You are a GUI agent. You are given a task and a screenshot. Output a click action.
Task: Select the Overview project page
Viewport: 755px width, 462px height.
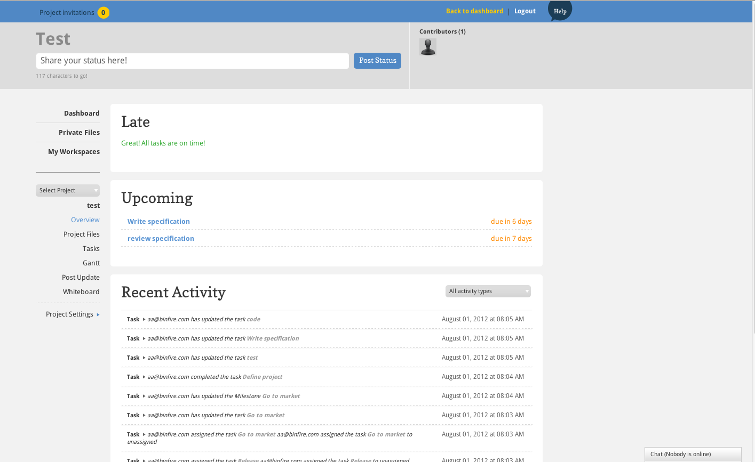pos(85,220)
